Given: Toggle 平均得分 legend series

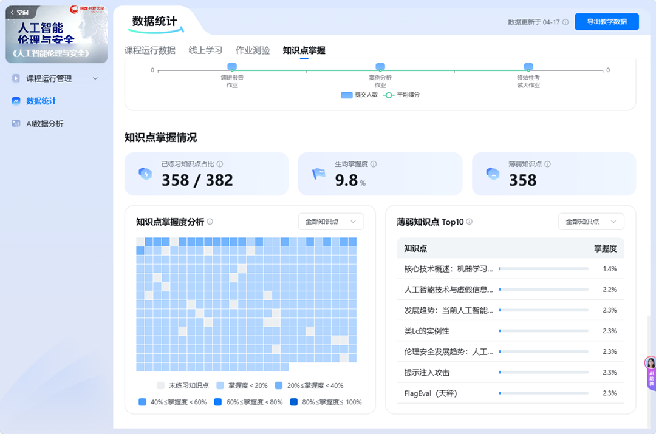Looking at the screenshot, I should pos(401,95).
